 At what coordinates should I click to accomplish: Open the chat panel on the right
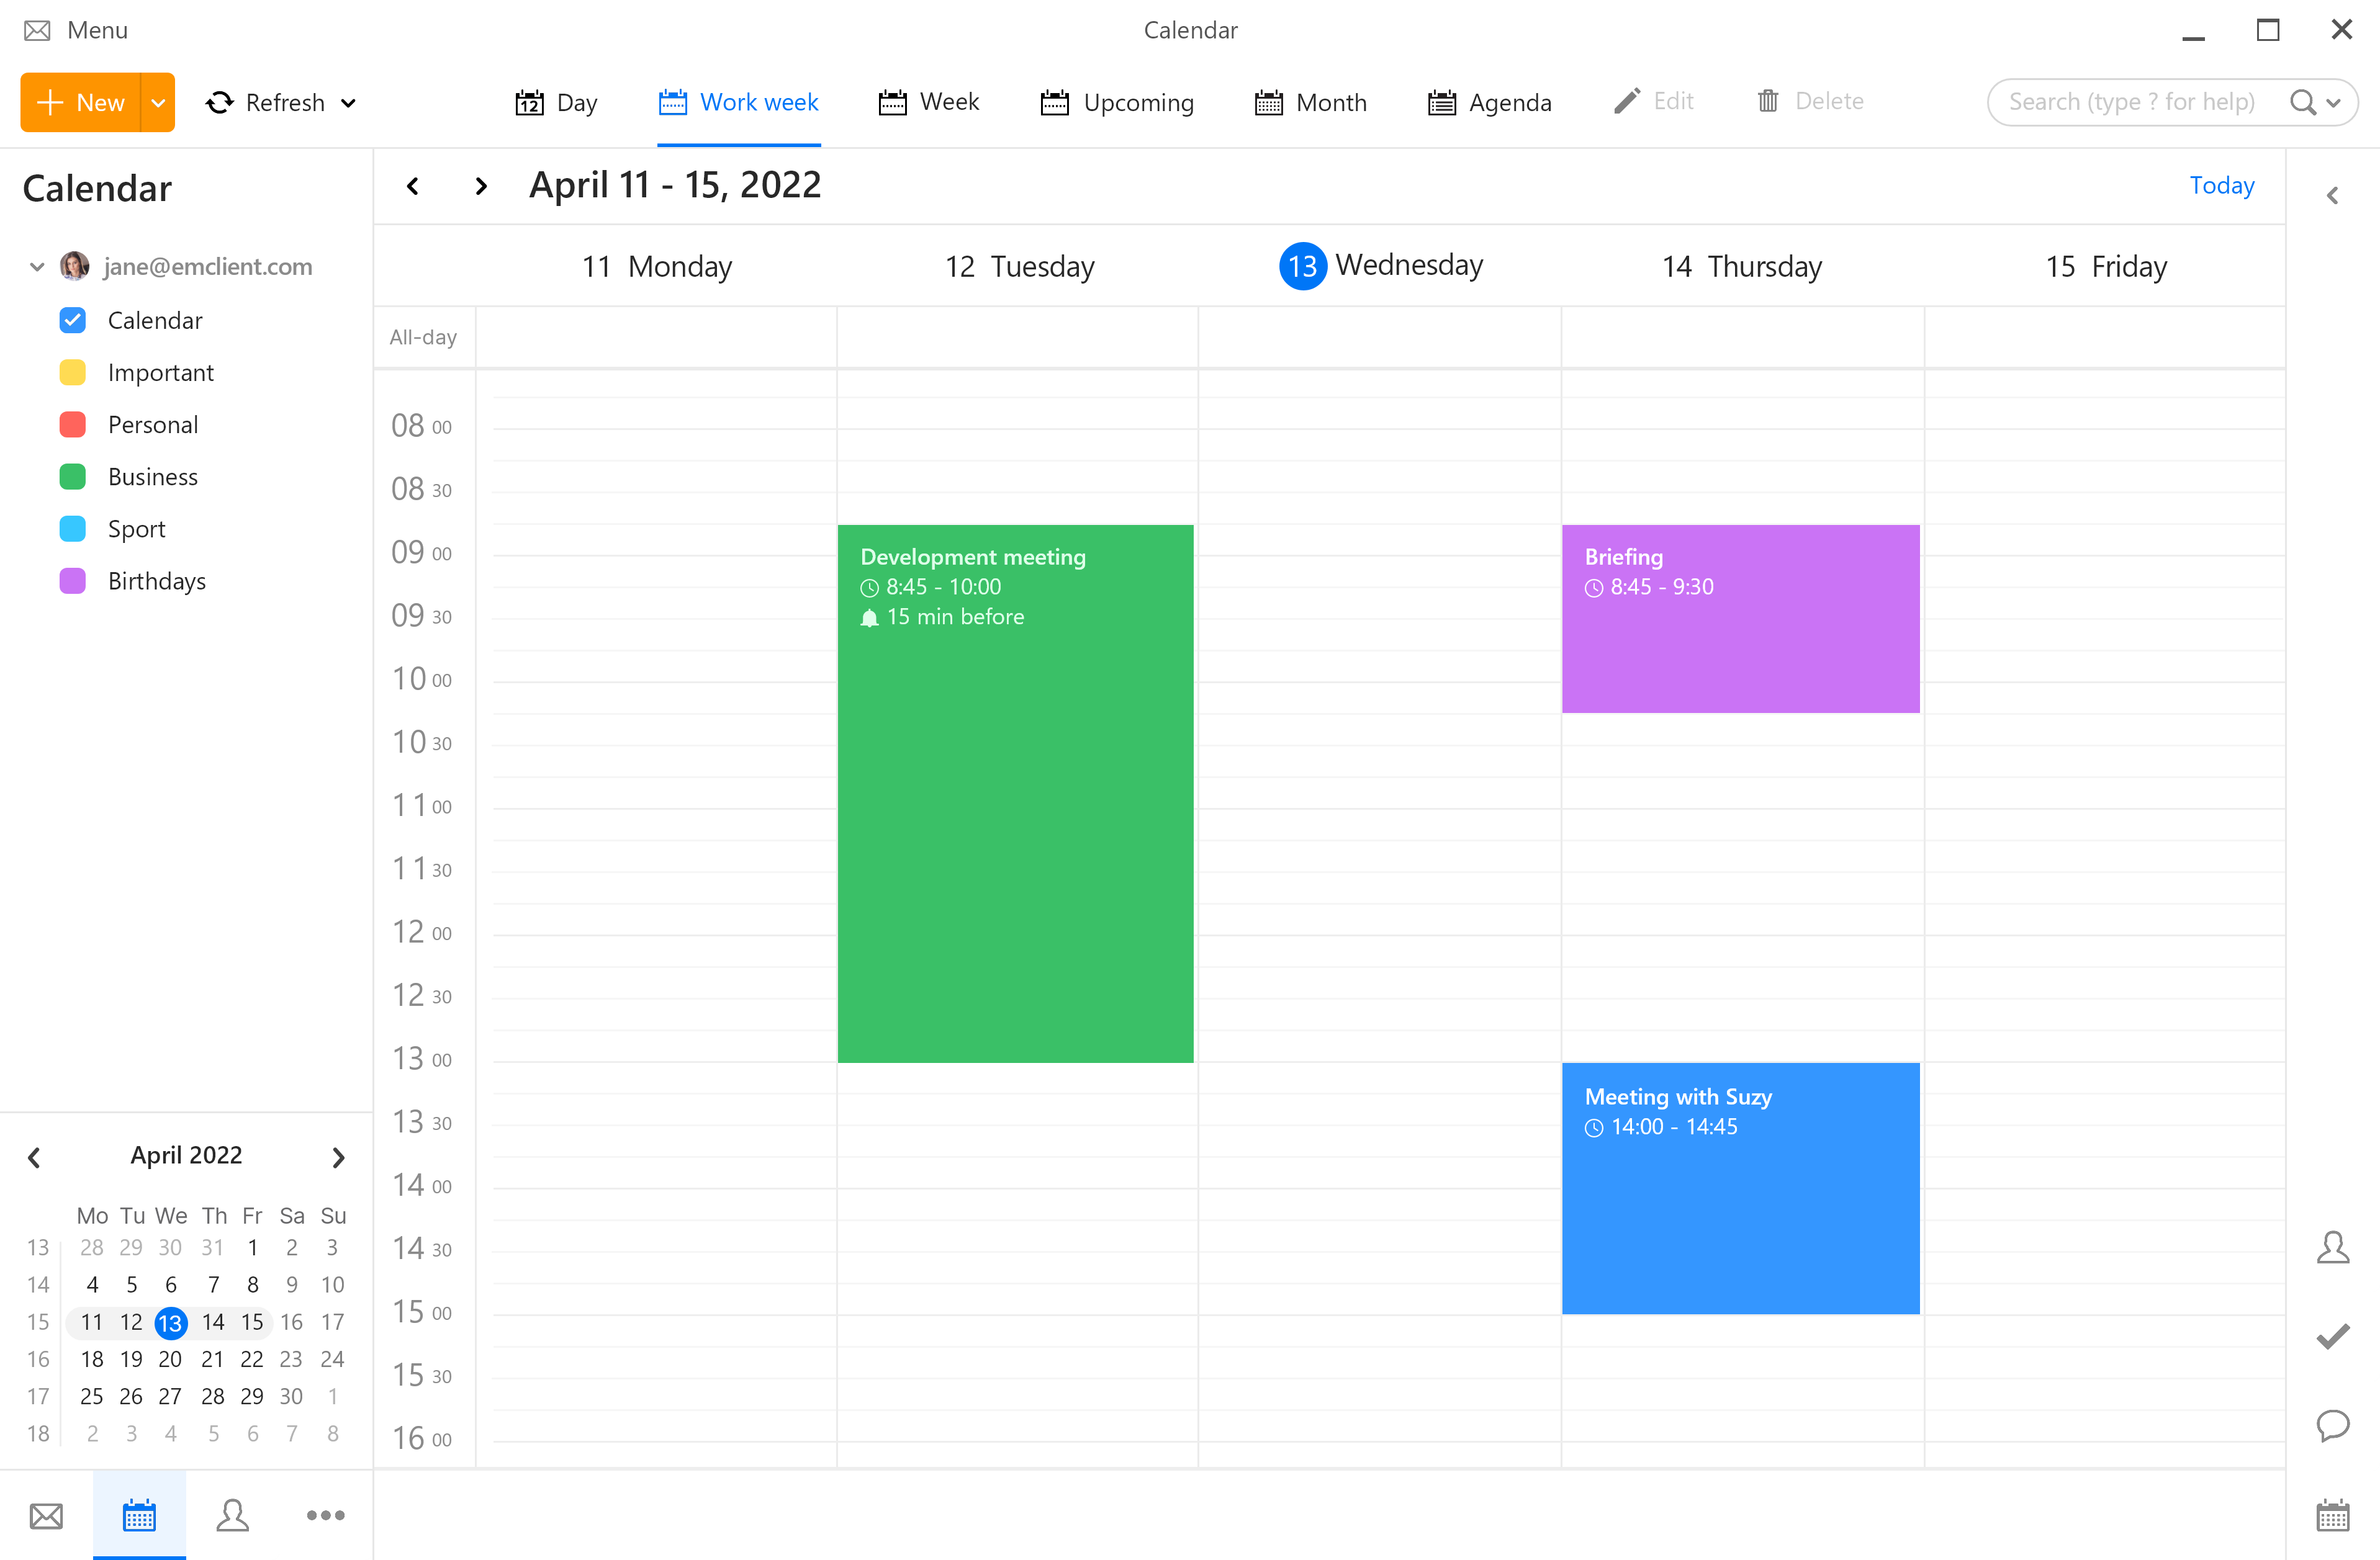click(x=2334, y=1427)
